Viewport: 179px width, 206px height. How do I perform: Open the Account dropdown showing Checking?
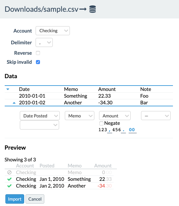[53, 31]
